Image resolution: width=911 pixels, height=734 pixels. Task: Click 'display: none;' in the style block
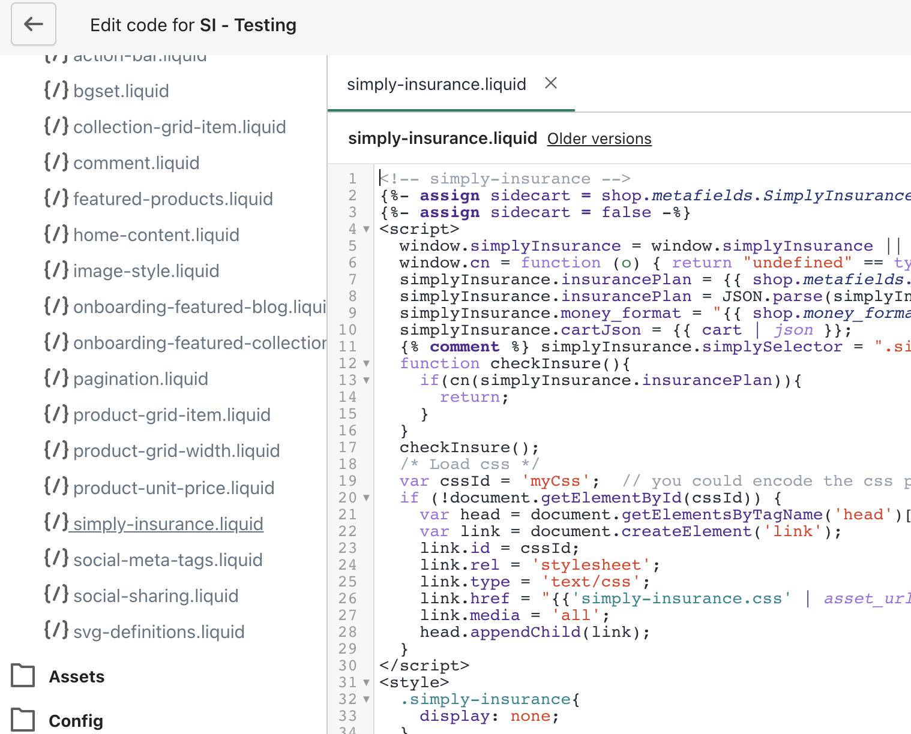[x=490, y=716]
